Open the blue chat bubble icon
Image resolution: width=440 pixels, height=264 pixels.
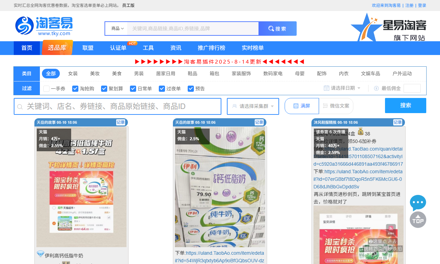pos(418,203)
